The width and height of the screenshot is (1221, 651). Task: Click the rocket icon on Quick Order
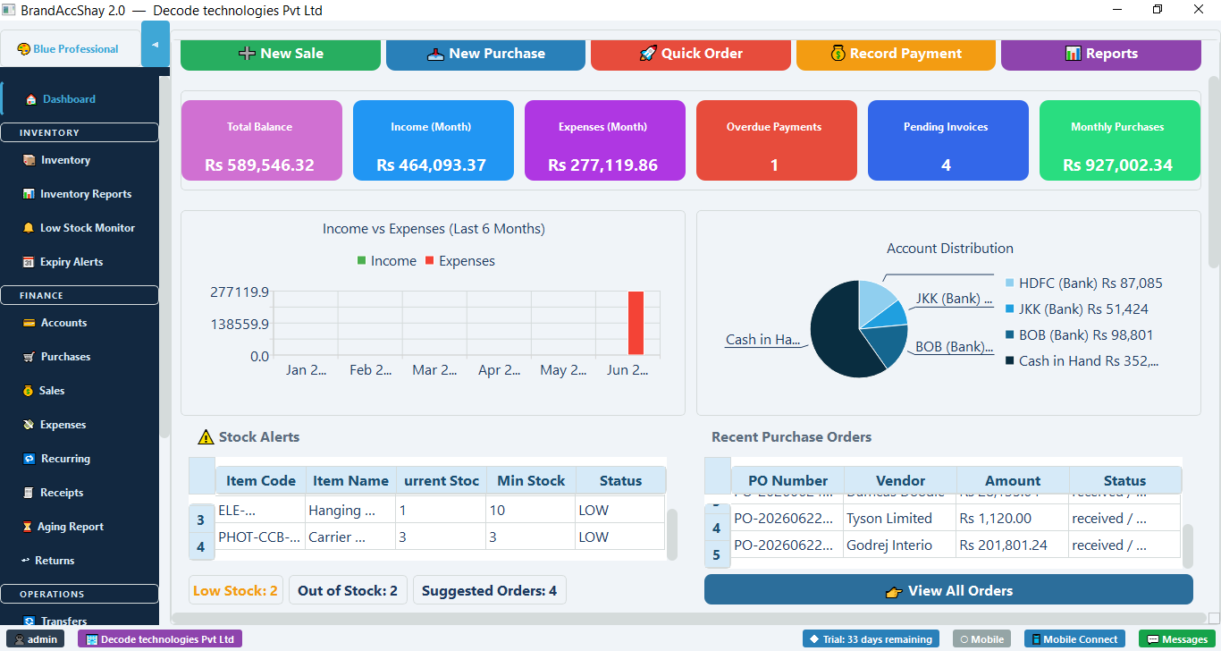point(648,54)
